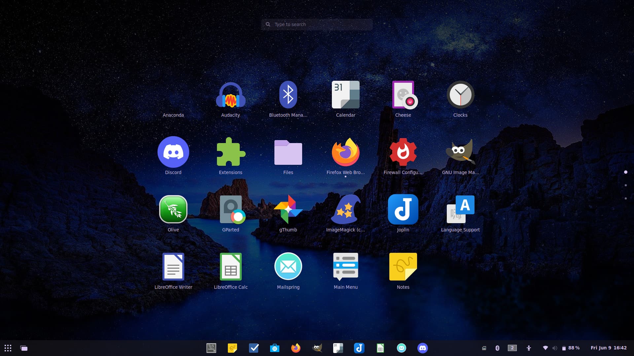Open the Cheese webcam app

[x=403, y=96]
